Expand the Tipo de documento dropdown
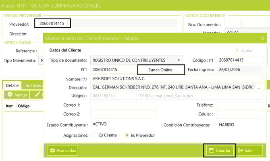Screen dimensions: 270x161 click(179, 60)
